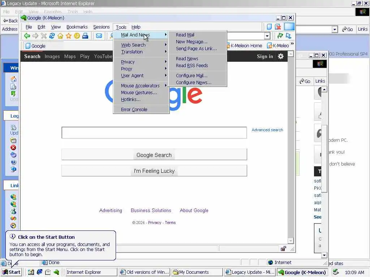Open the Sessions menu
The width and height of the screenshot is (370, 277).
[102, 27]
